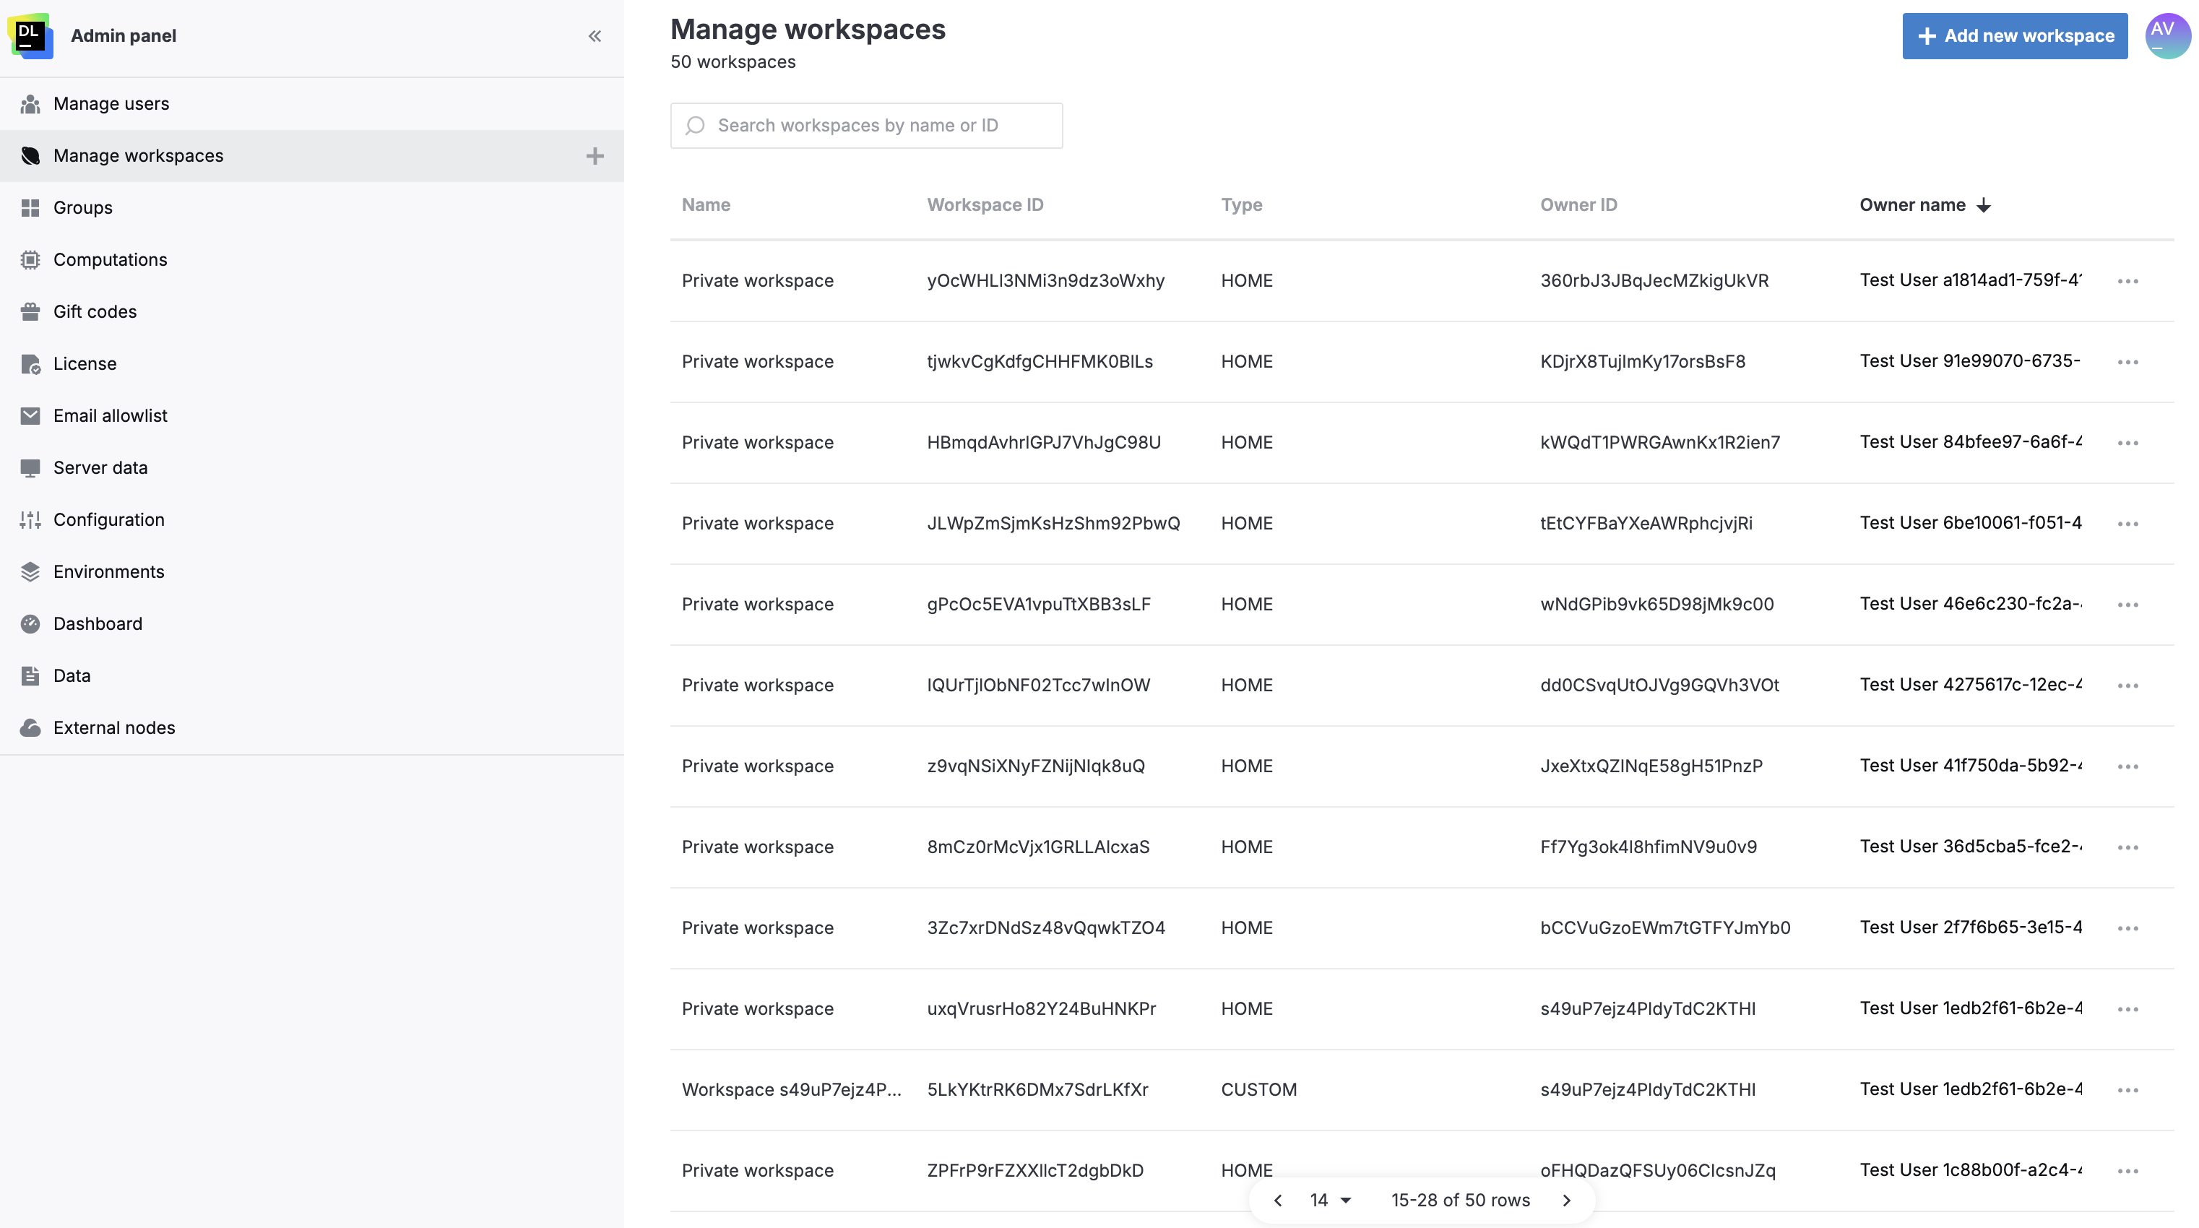Click the workspace search field
The height and width of the screenshot is (1228, 2199).
coord(865,126)
